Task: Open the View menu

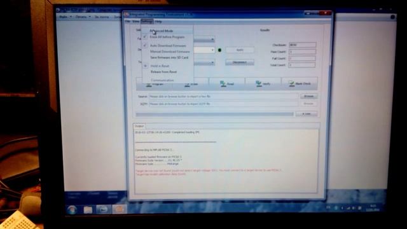Action: pos(135,22)
